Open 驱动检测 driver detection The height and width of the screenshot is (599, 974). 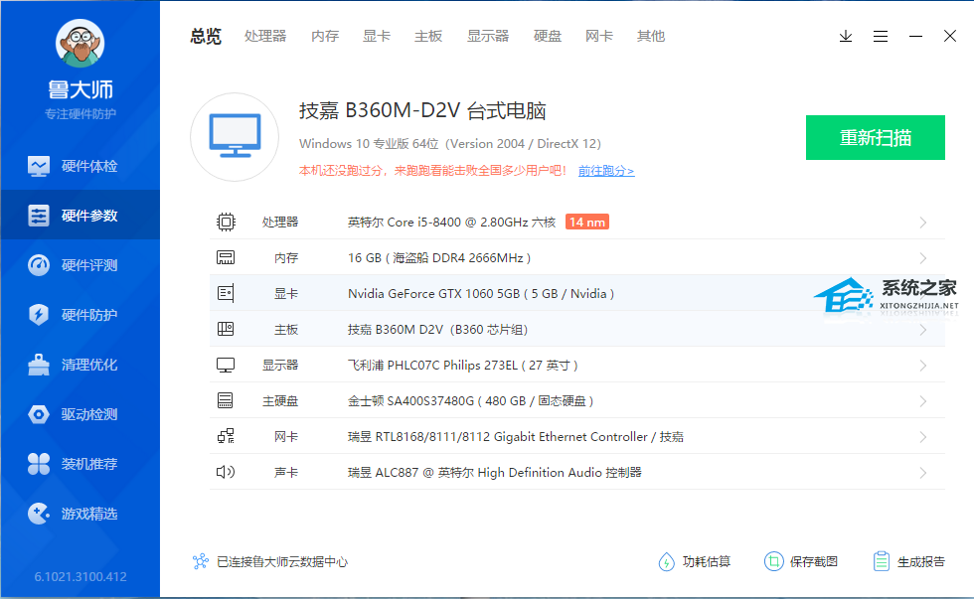coord(81,414)
